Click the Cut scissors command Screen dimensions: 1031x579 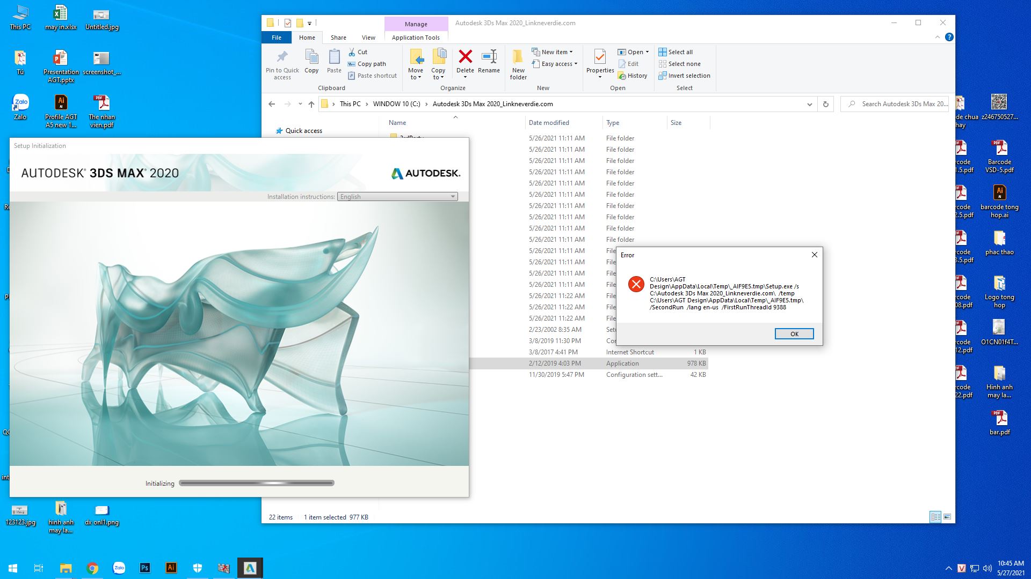pyautogui.click(x=358, y=52)
